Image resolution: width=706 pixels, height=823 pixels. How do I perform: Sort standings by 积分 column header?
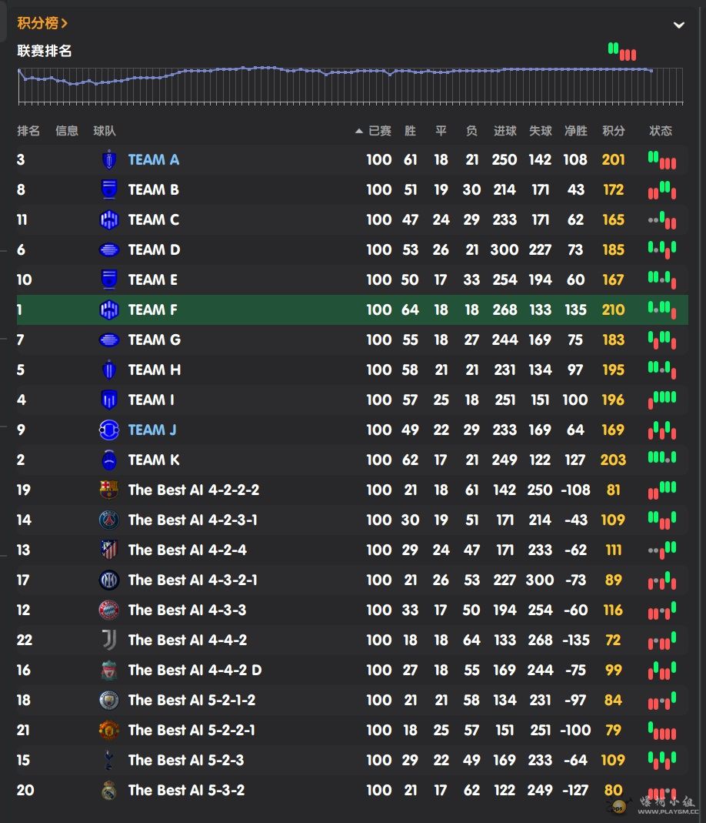(613, 131)
